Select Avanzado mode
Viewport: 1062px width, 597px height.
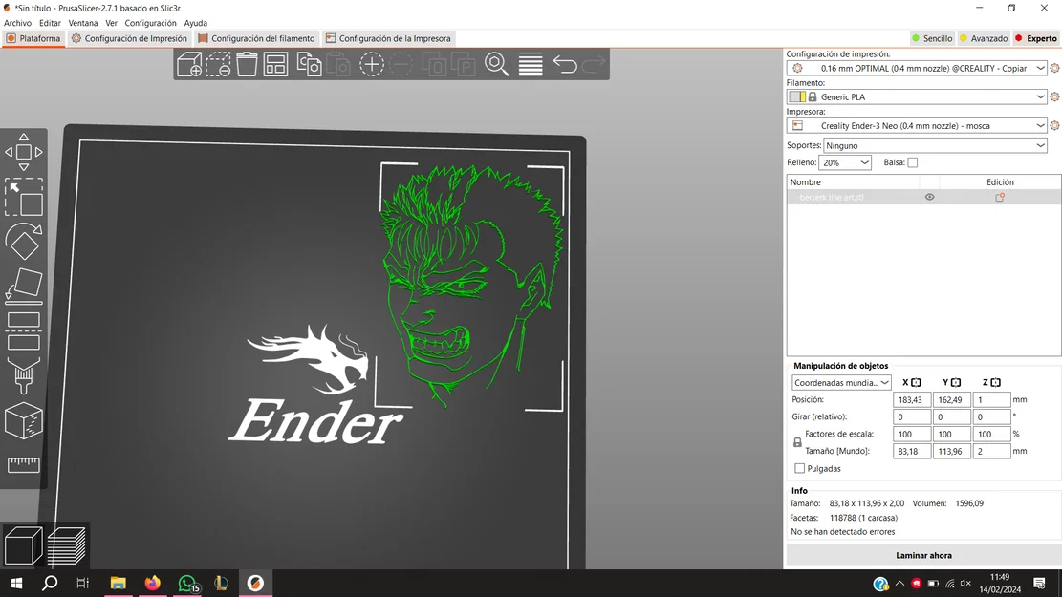pos(984,38)
